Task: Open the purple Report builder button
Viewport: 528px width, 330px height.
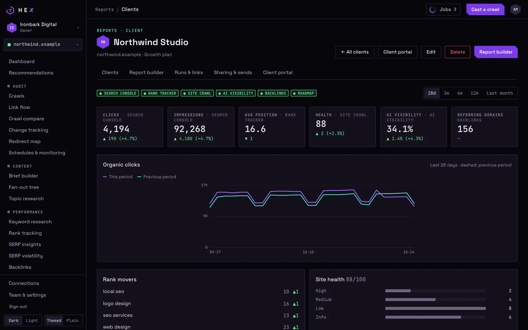Action: coord(496,52)
